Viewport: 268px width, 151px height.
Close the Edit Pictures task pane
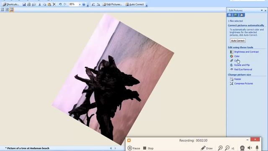[265, 10]
